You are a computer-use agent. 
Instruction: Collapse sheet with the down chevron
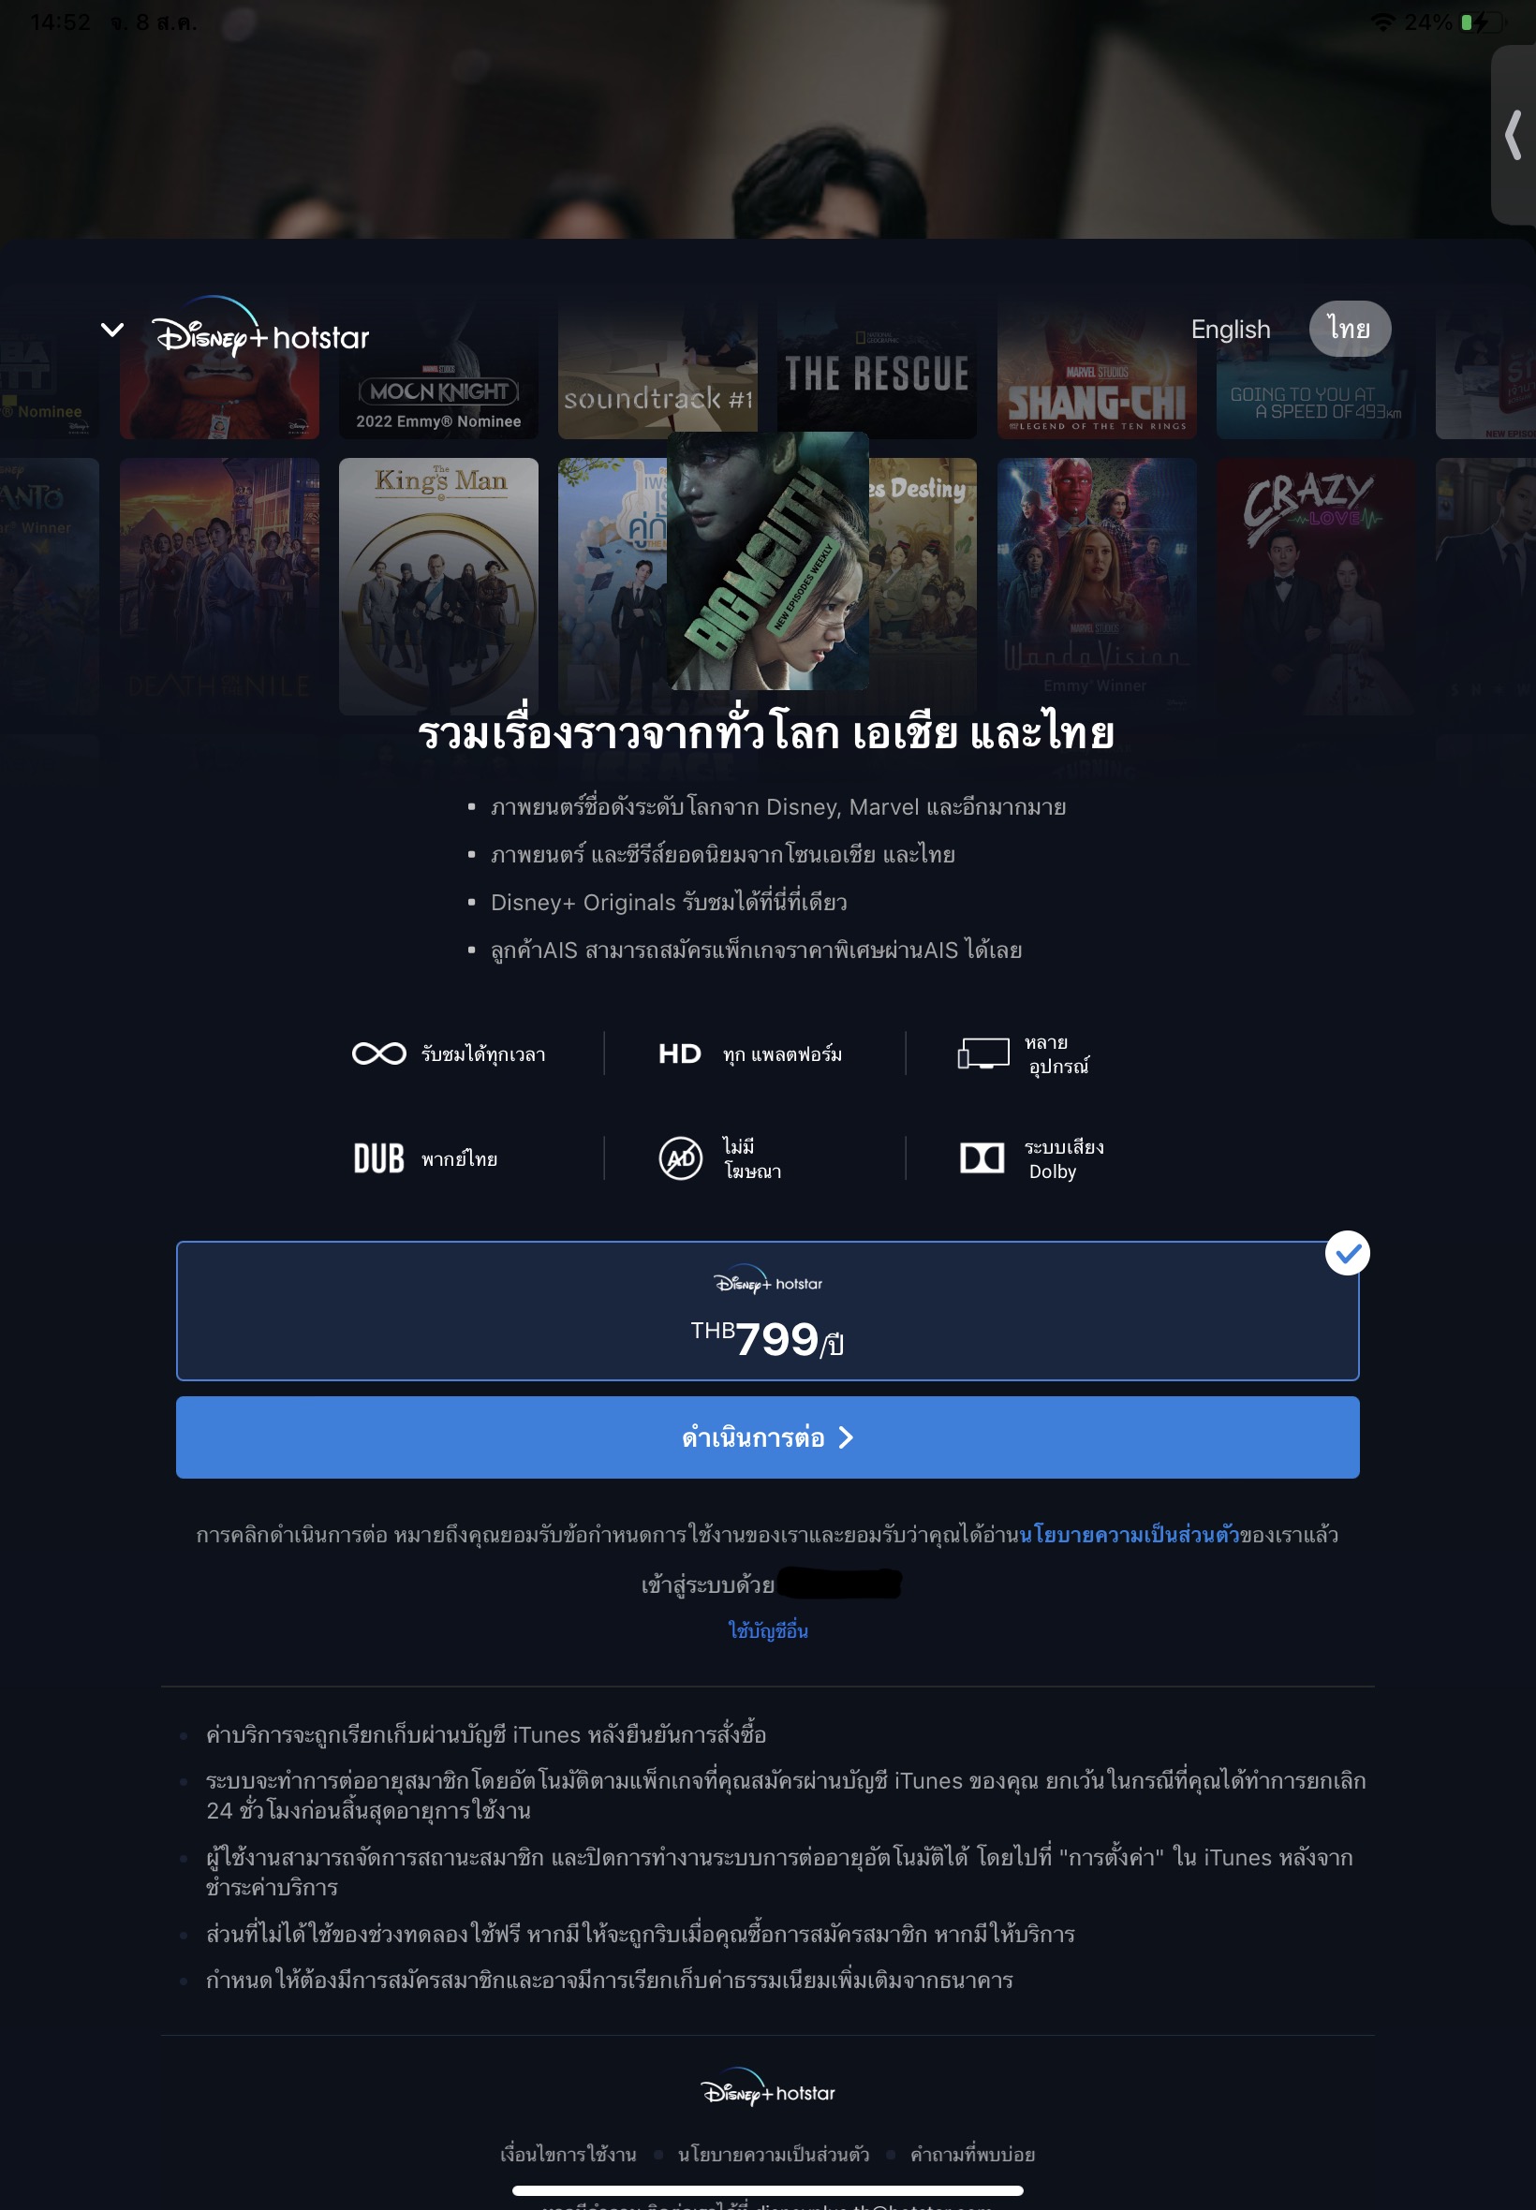(112, 330)
